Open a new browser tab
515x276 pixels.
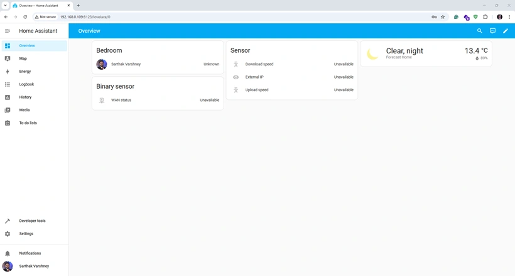[x=78, y=6]
